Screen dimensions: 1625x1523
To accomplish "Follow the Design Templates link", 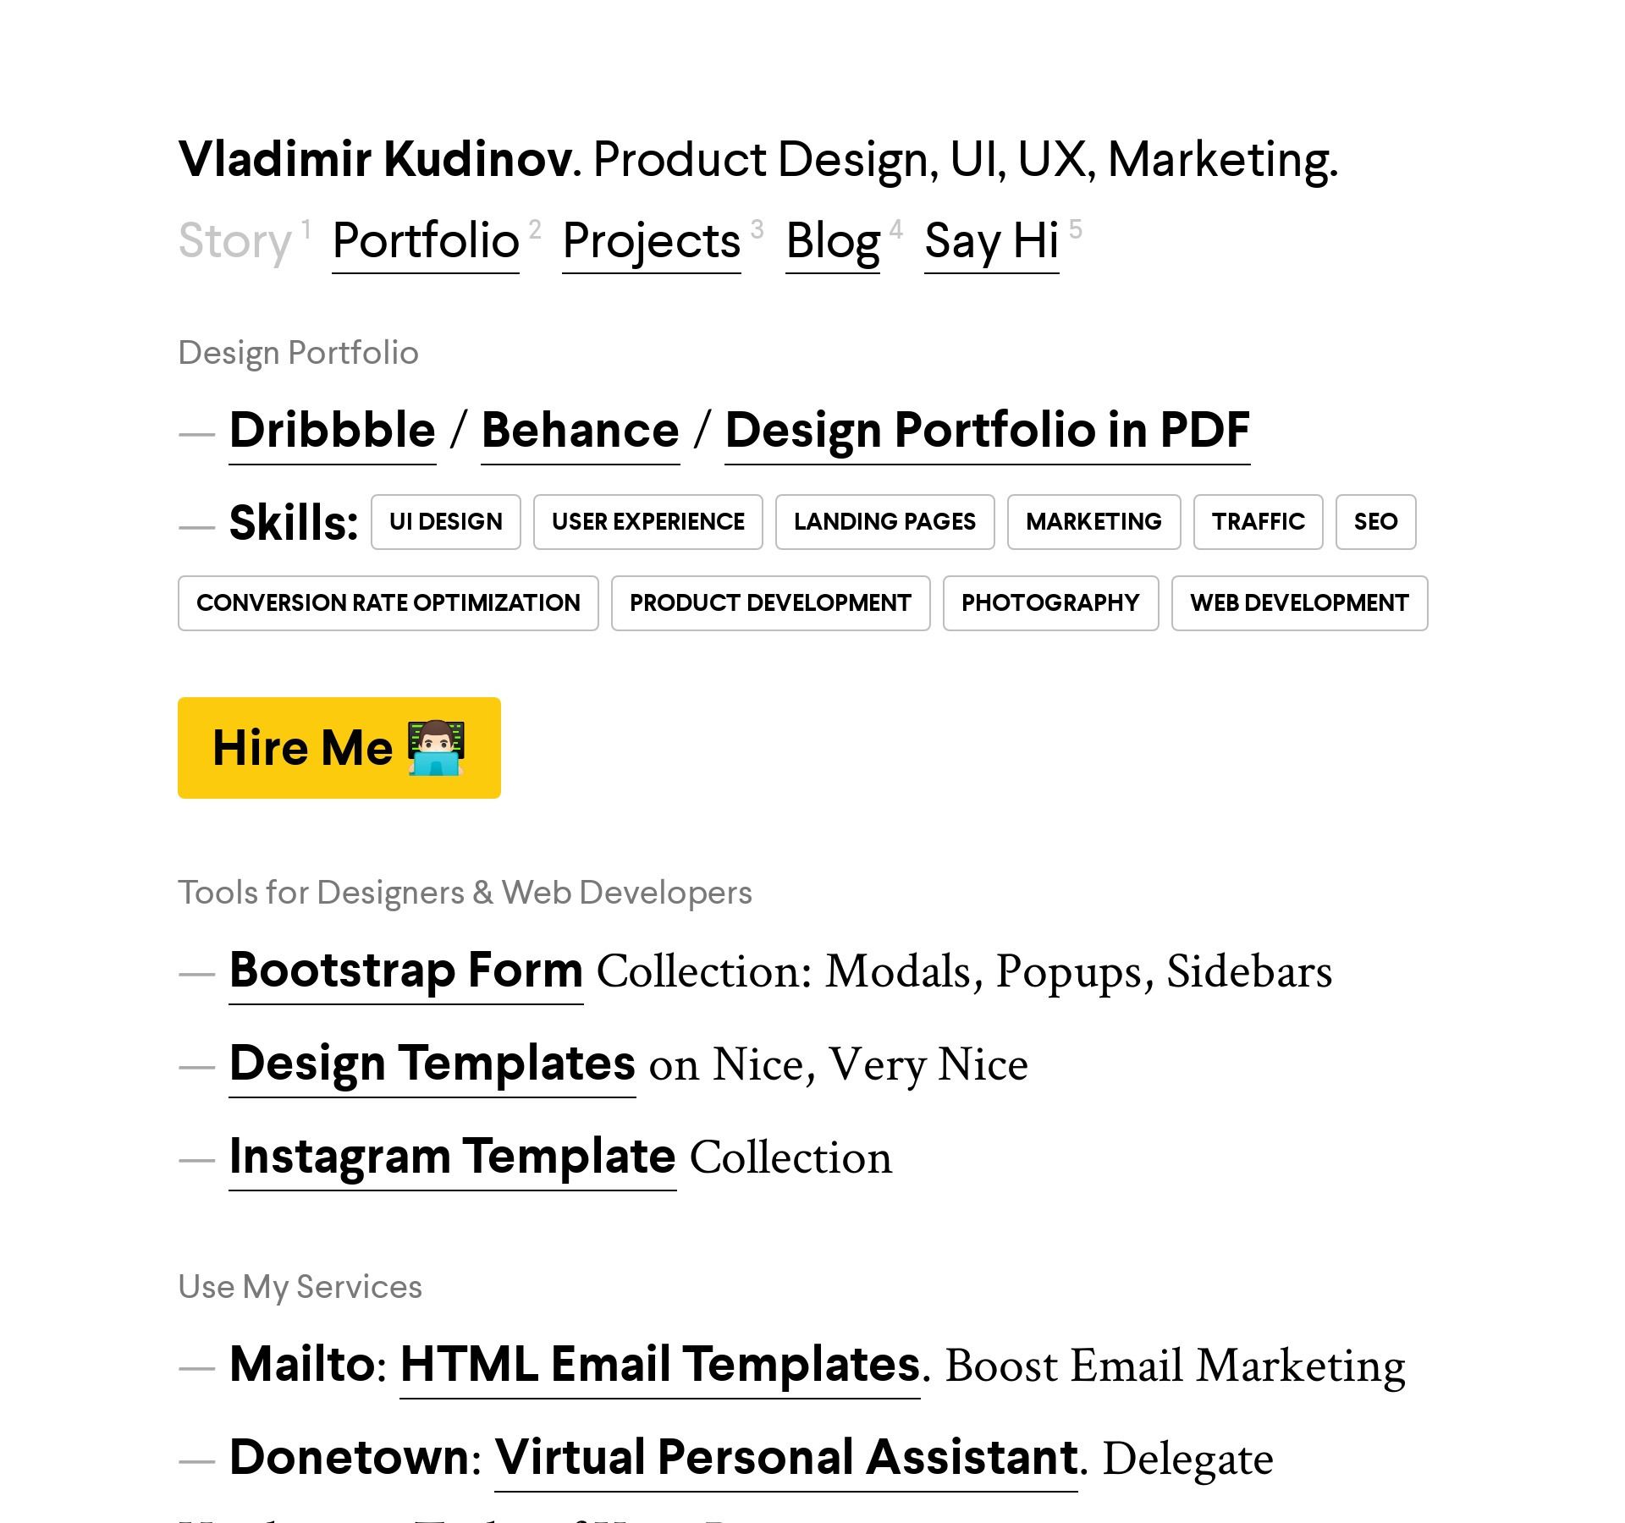I will click(x=432, y=1064).
